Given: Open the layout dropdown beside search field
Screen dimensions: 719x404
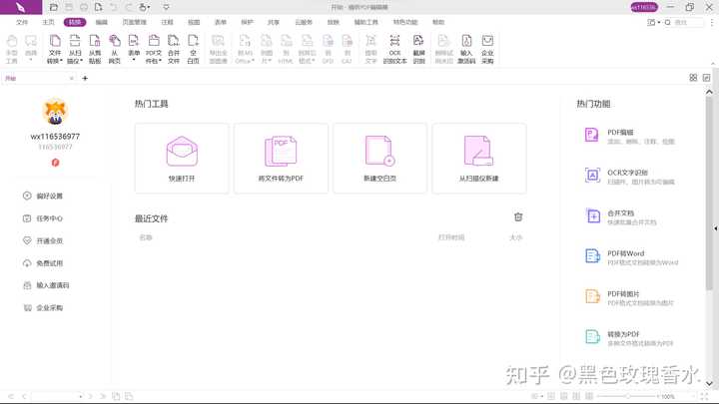Looking at the screenshot, I should pyautogui.click(x=653, y=22).
